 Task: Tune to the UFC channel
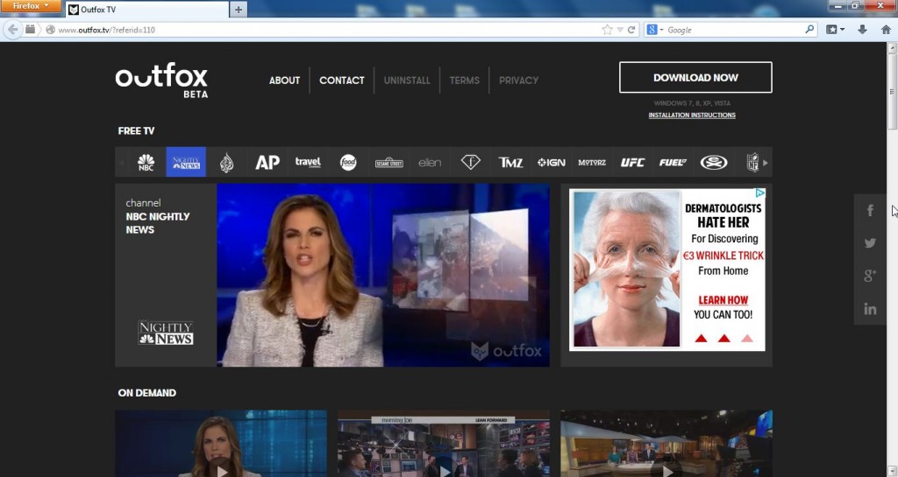[632, 162]
